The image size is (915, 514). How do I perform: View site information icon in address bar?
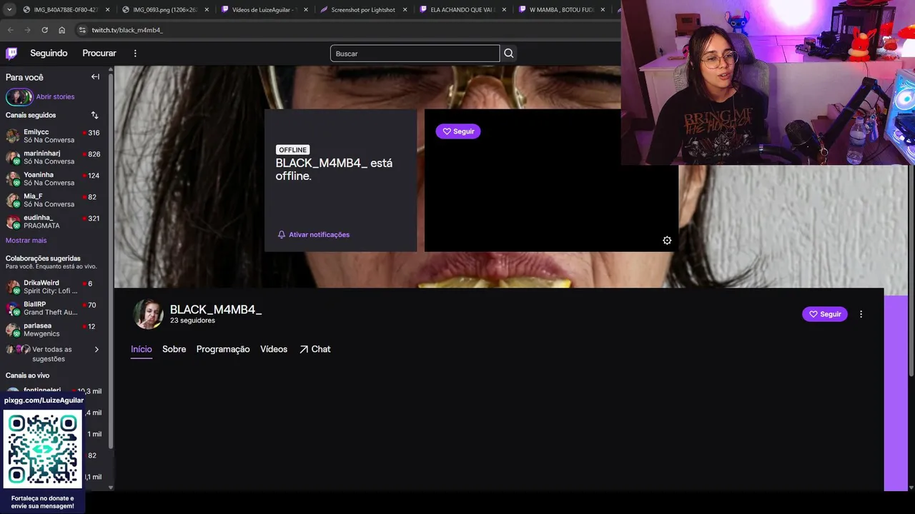click(82, 30)
